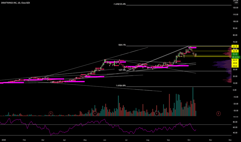Select the 1(27.54) Fibonacci level label
This screenshot has height=142, width=241.
point(122,70)
